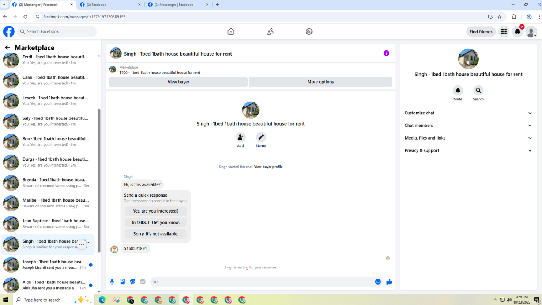The image size is (542, 305).
Task: Send a thumbs-up like
Action: coord(389,282)
